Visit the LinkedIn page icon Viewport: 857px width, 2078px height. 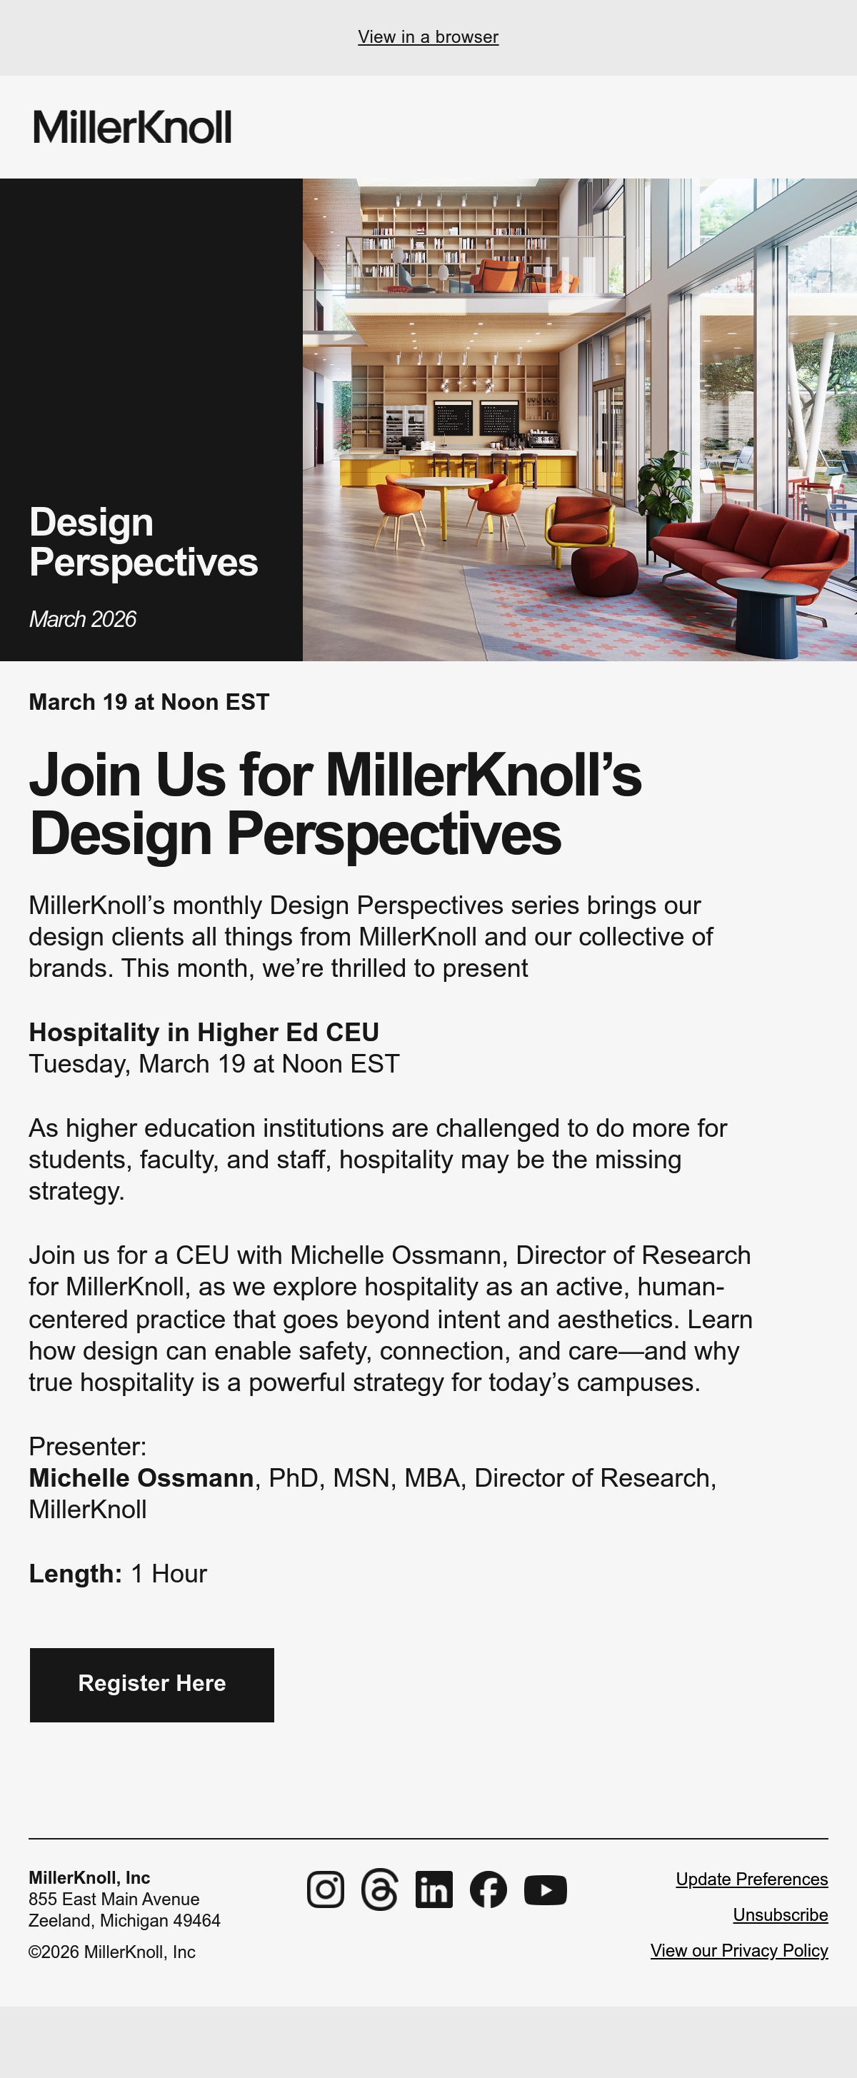click(x=434, y=1890)
